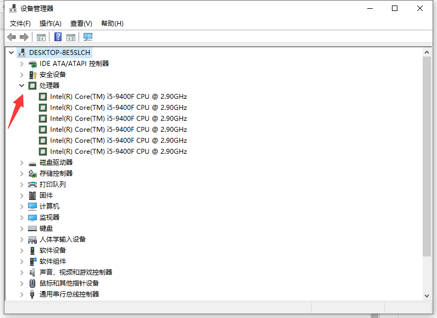Click the 处理器 chip icon
The height and width of the screenshot is (318, 437).
(x=32, y=86)
